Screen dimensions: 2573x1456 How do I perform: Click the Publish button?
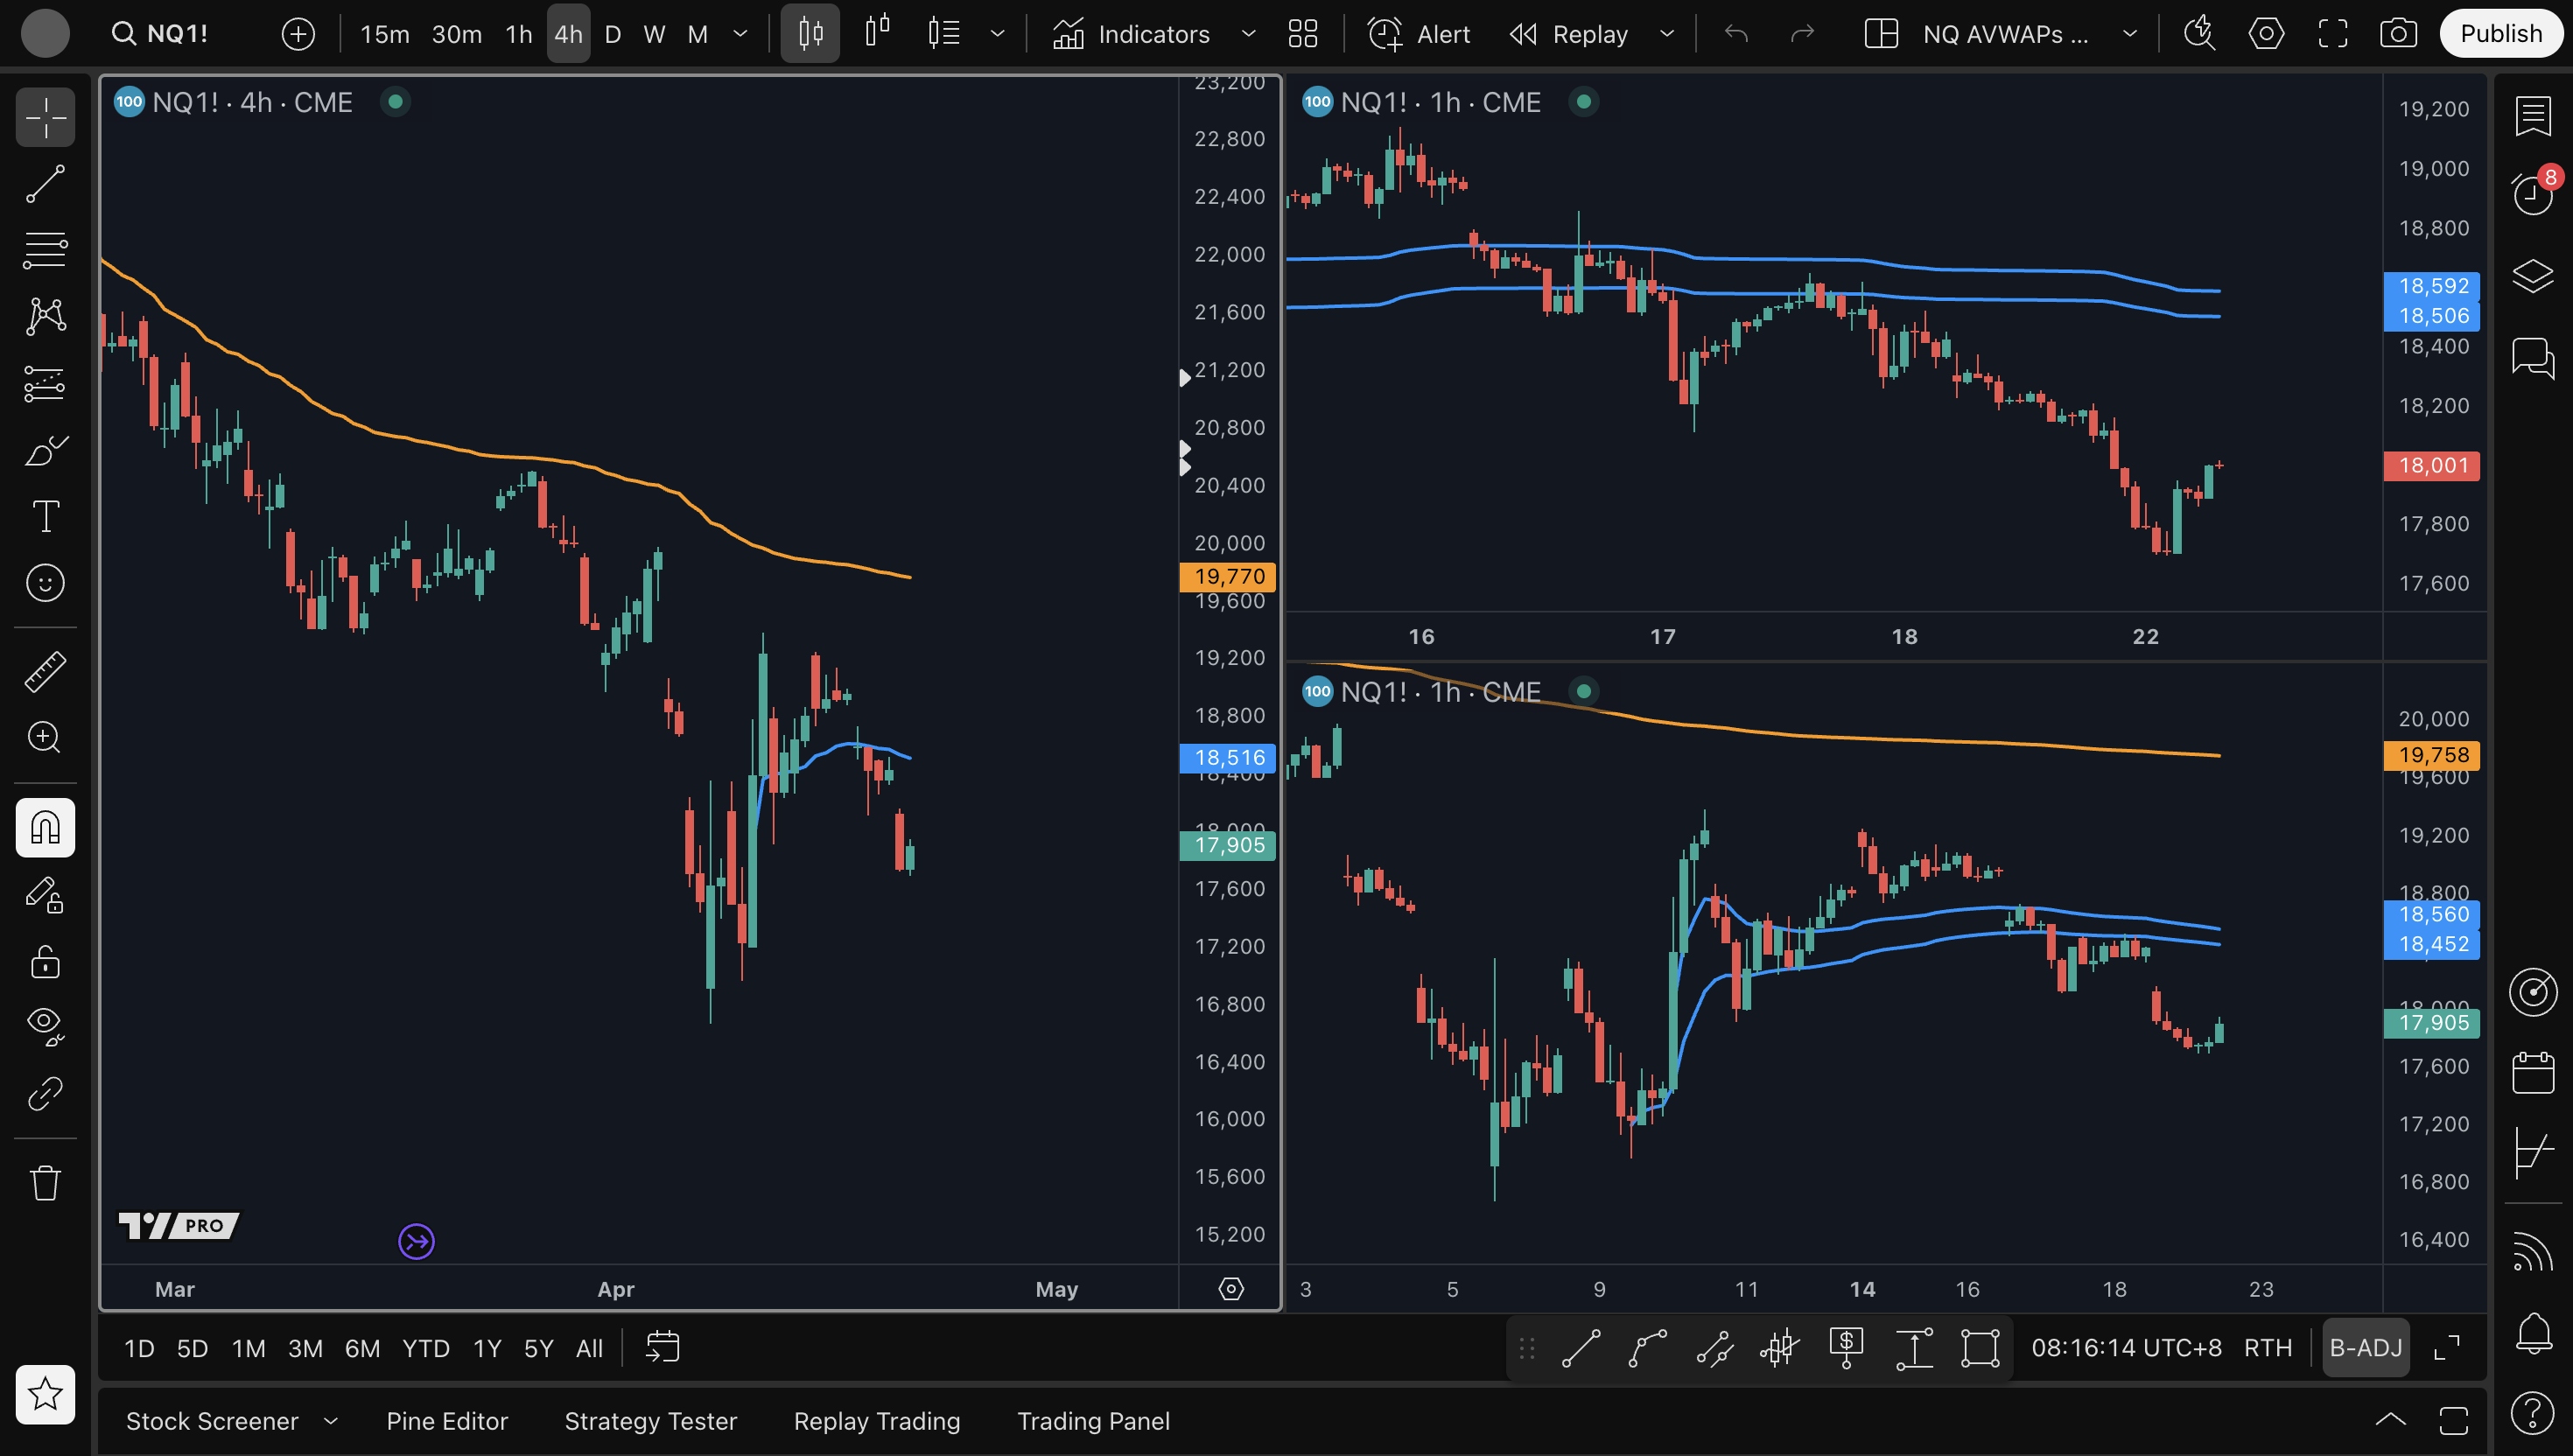pyautogui.click(x=2500, y=34)
